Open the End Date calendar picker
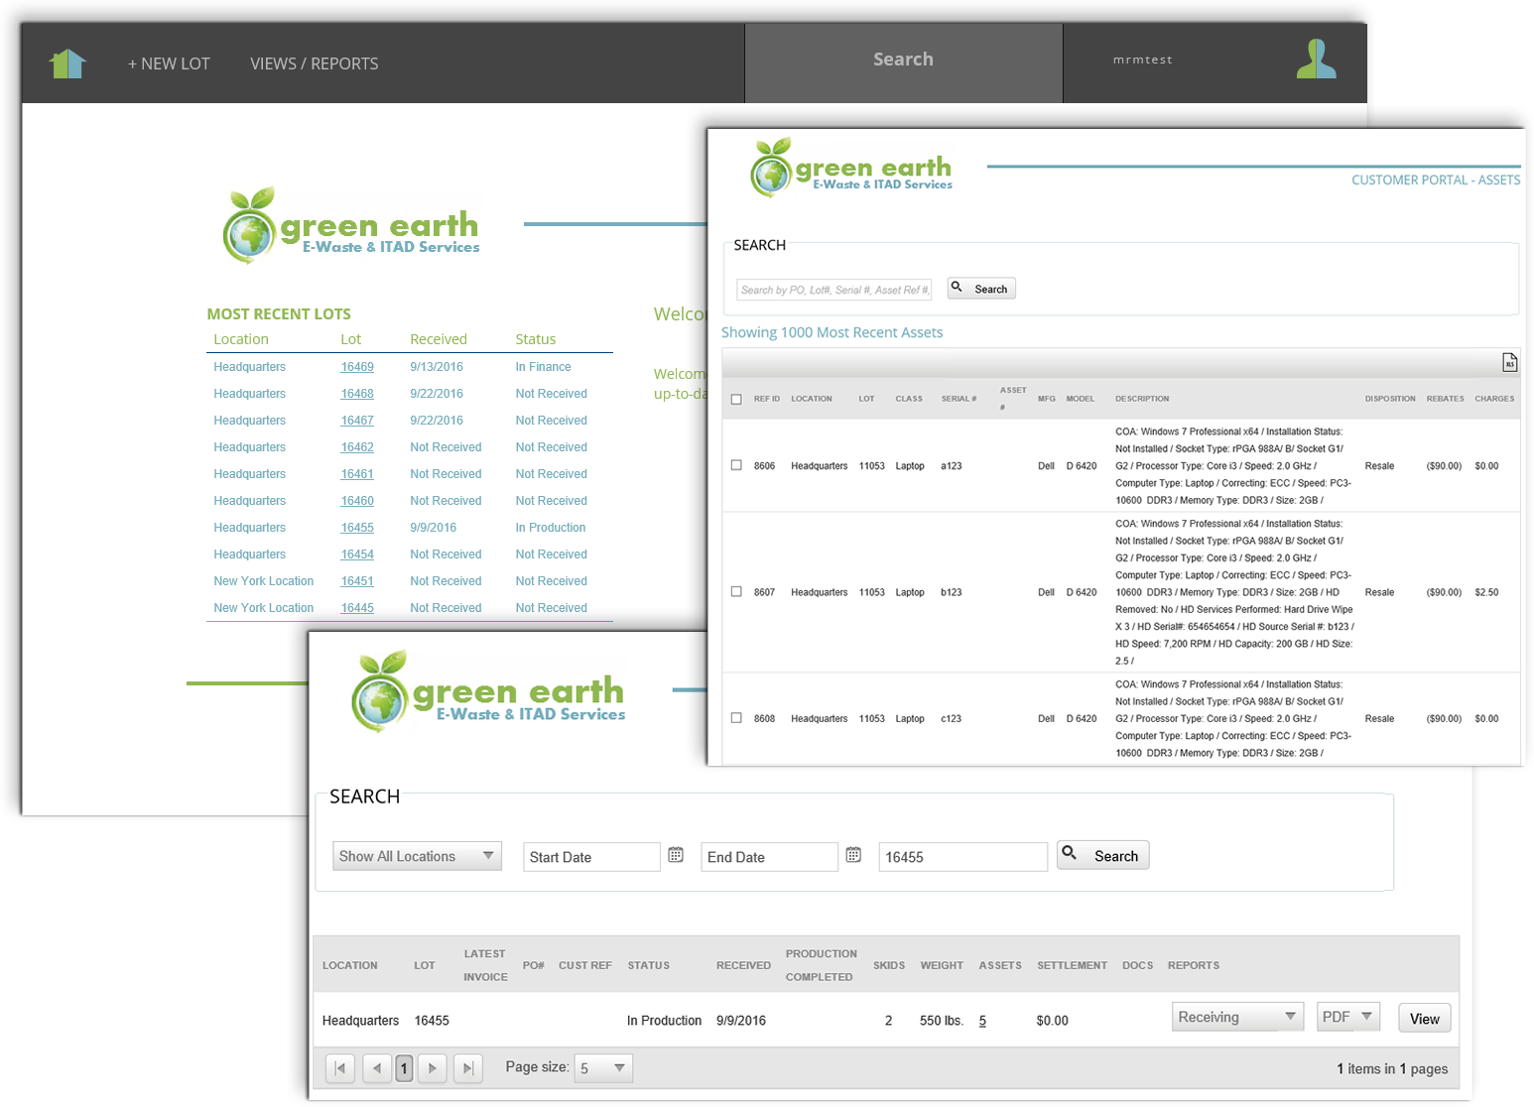This screenshot has height=1107, width=1534. point(853,855)
